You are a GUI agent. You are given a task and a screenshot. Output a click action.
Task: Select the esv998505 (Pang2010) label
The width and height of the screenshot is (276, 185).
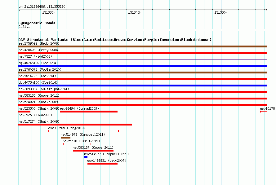tap(67, 128)
